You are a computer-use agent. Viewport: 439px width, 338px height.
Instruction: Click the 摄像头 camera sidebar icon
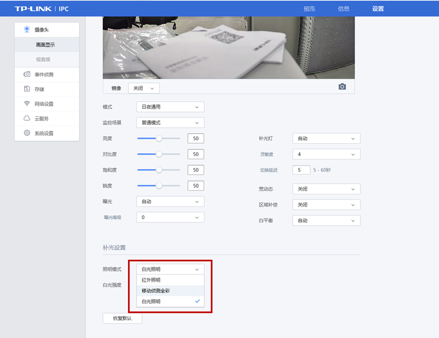pyautogui.click(x=27, y=30)
